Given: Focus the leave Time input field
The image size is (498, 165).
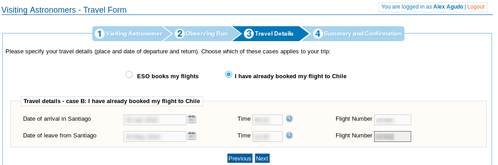Looking at the screenshot, I should point(267,137).
